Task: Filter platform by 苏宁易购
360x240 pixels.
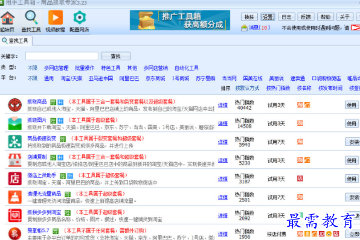Action: [205, 78]
